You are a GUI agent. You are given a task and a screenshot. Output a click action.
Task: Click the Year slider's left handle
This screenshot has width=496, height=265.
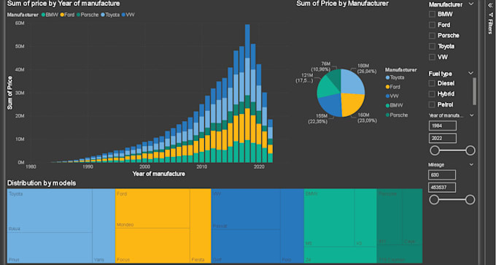pos(435,150)
